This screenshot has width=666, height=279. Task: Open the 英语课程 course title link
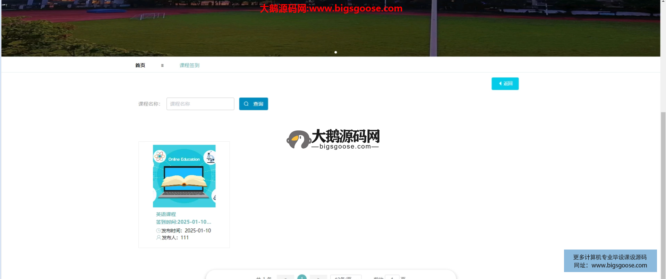166,215
